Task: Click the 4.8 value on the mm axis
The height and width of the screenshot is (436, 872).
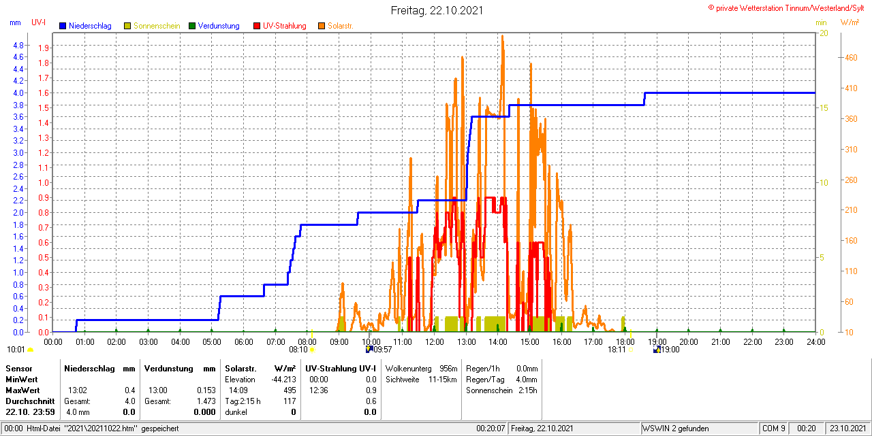Action: 18,45
